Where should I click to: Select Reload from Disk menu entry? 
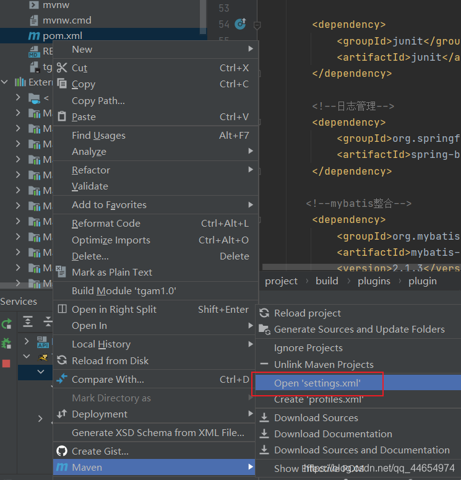(x=110, y=360)
